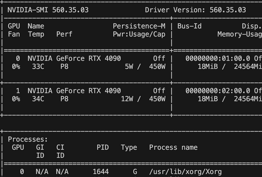Click the 33C temperature value

pos(38,66)
